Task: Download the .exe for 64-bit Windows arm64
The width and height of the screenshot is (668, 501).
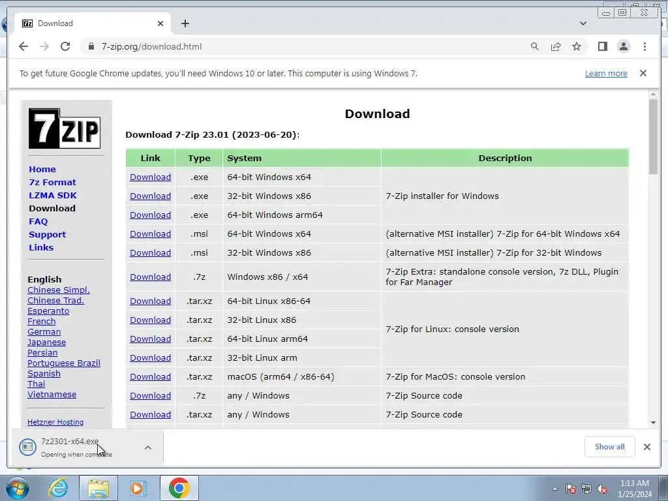Action: [x=151, y=215]
